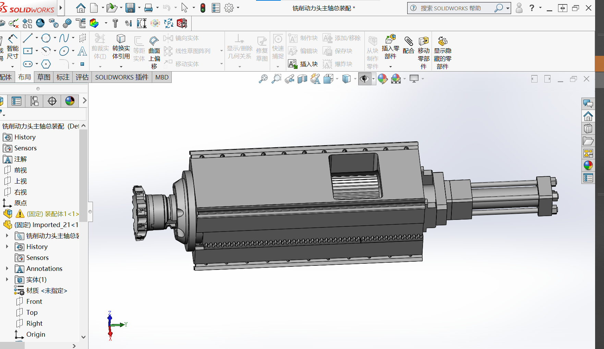Open File Explorer folder in task pane
This screenshot has height=349, width=604.
point(588,141)
